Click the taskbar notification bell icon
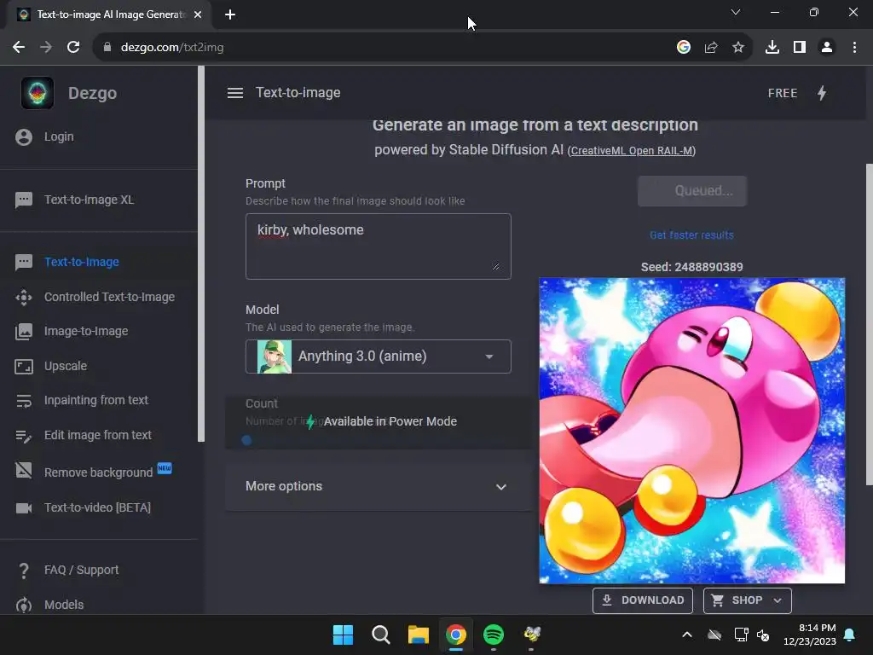The height and width of the screenshot is (655, 873). (850, 635)
